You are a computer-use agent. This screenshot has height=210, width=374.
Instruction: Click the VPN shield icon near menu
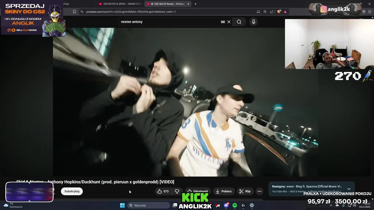[364, 12]
